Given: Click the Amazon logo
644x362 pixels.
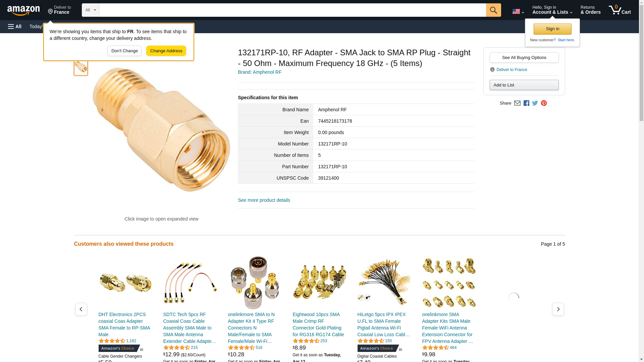Looking at the screenshot, I should point(23,10).
